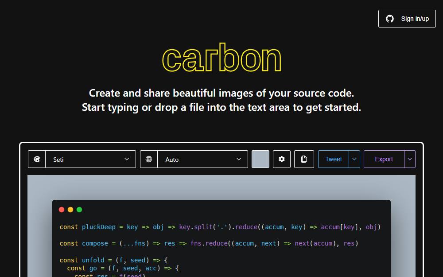The width and height of the screenshot is (443, 277).
Task: Click the 'Create and share beautiful images' text
Action: click(221, 93)
